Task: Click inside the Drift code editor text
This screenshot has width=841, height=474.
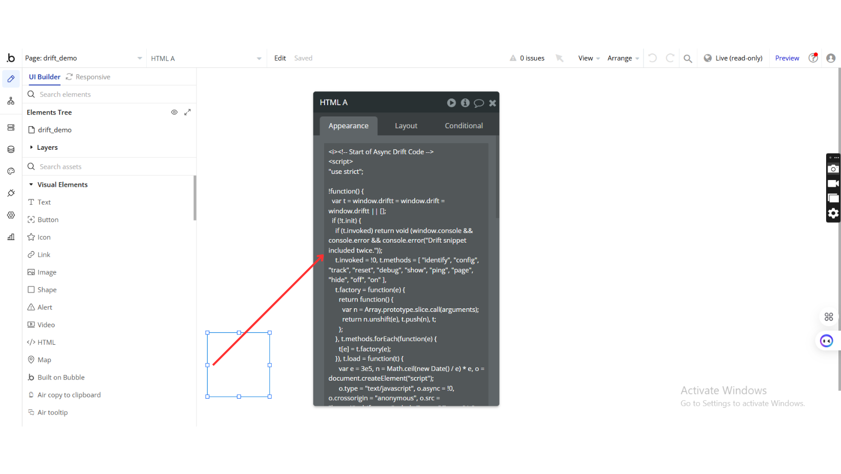Action: pos(406,274)
